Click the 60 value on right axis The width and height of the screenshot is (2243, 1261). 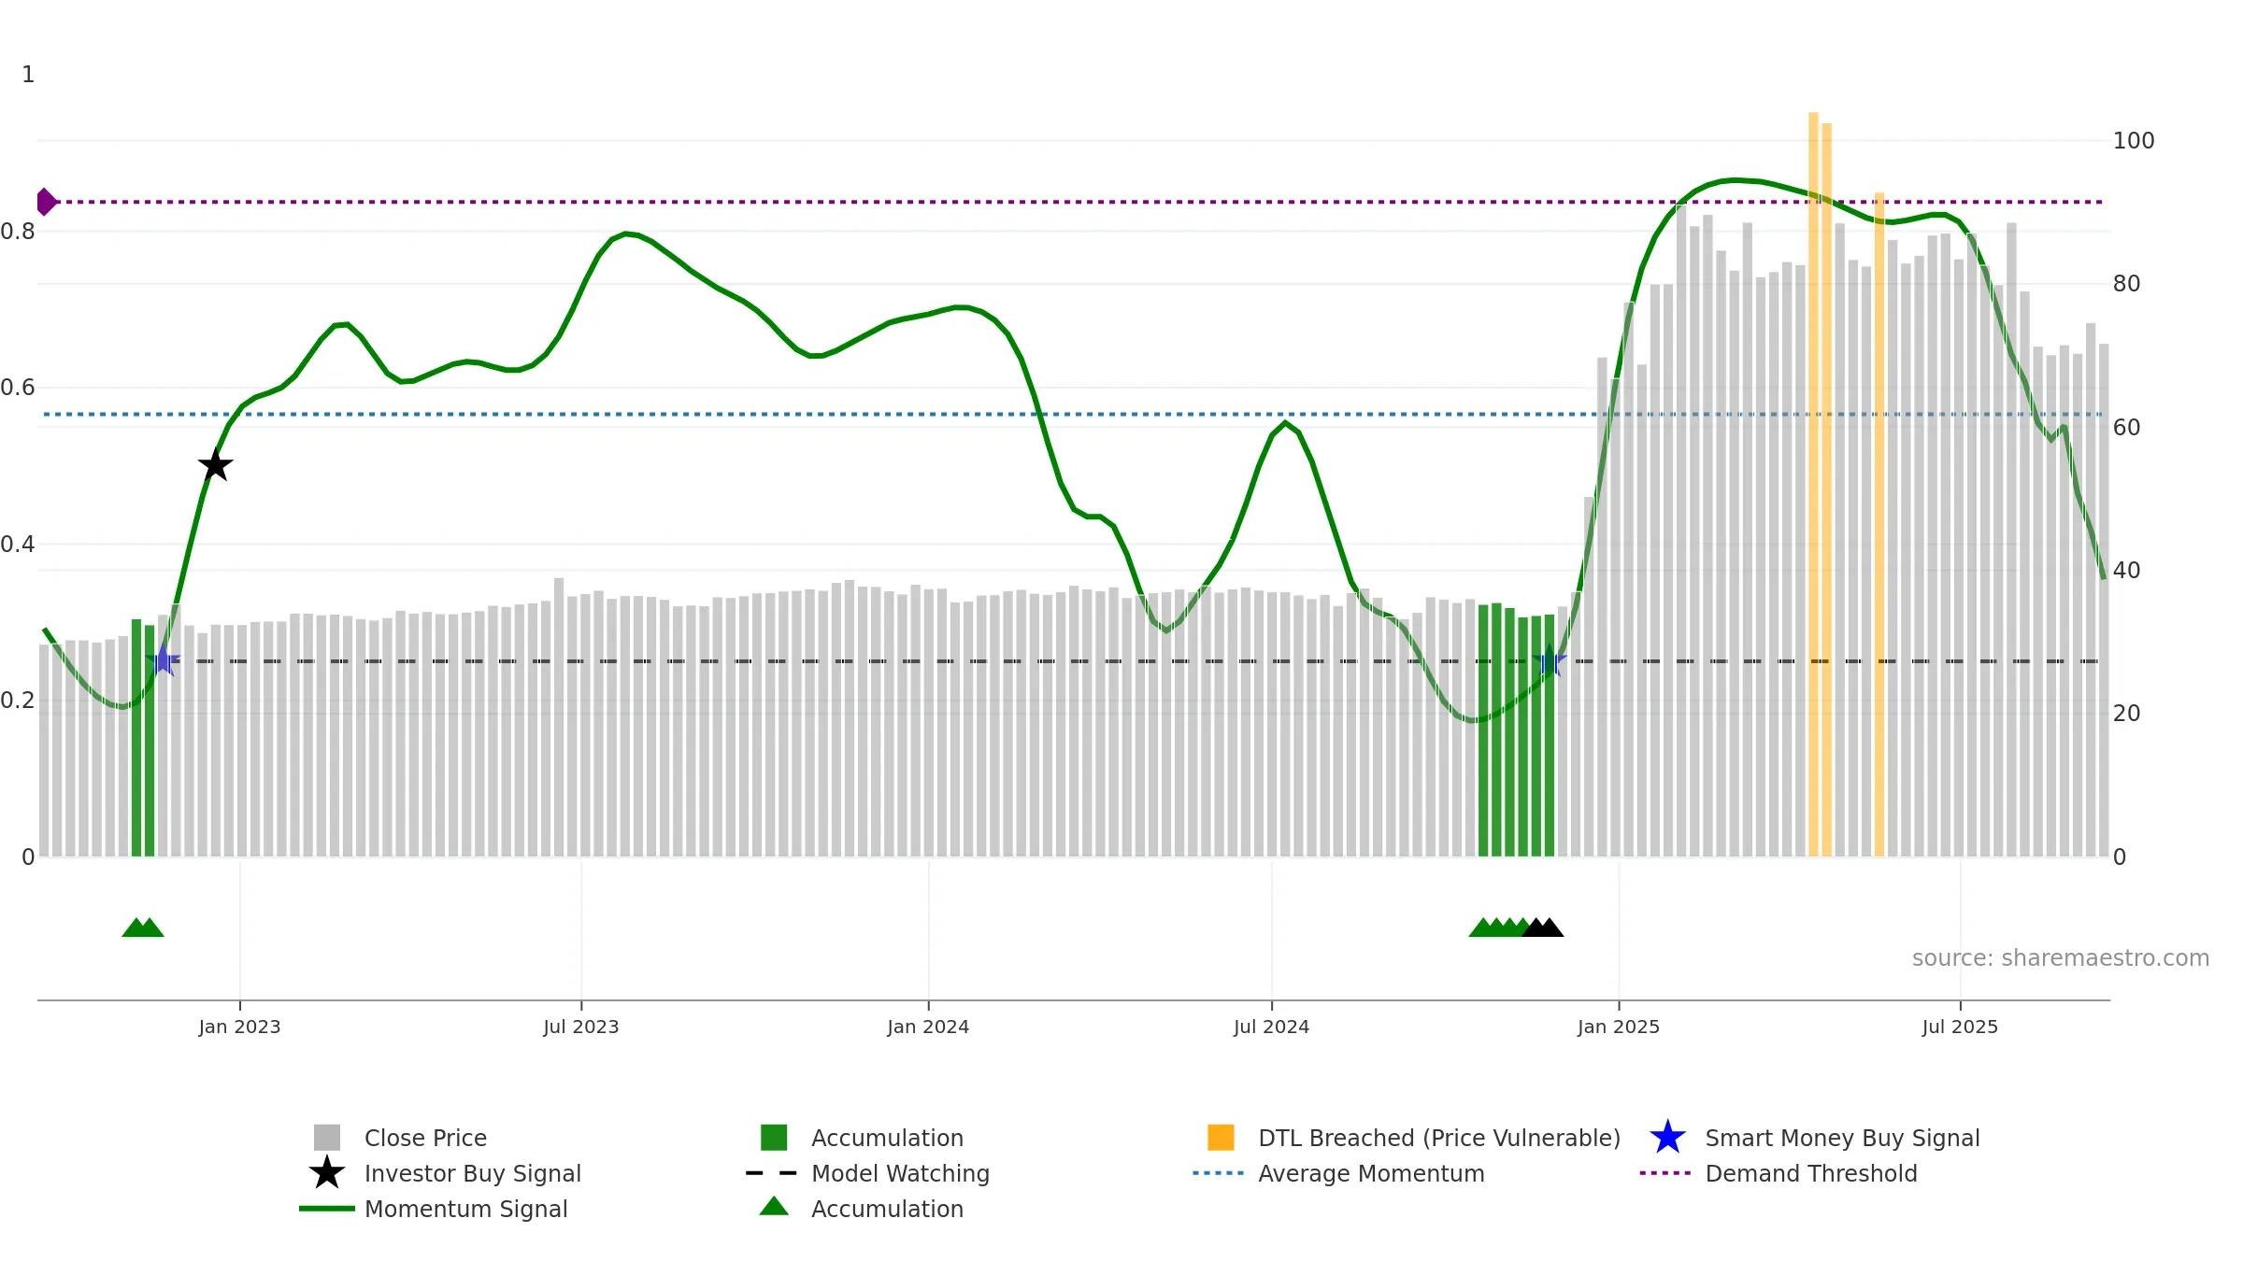click(2127, 427)
